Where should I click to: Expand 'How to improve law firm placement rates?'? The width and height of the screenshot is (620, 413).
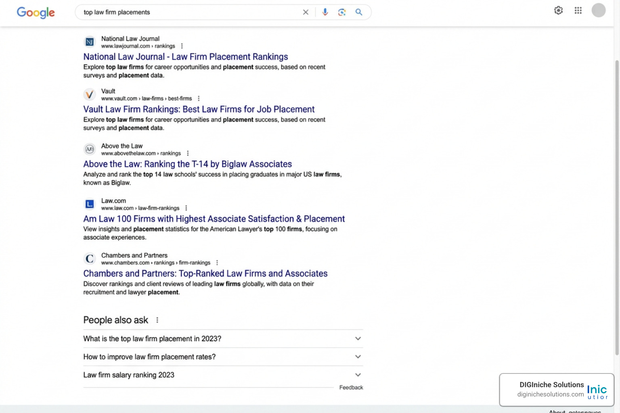pyautogui.click(x=223, y=357)
